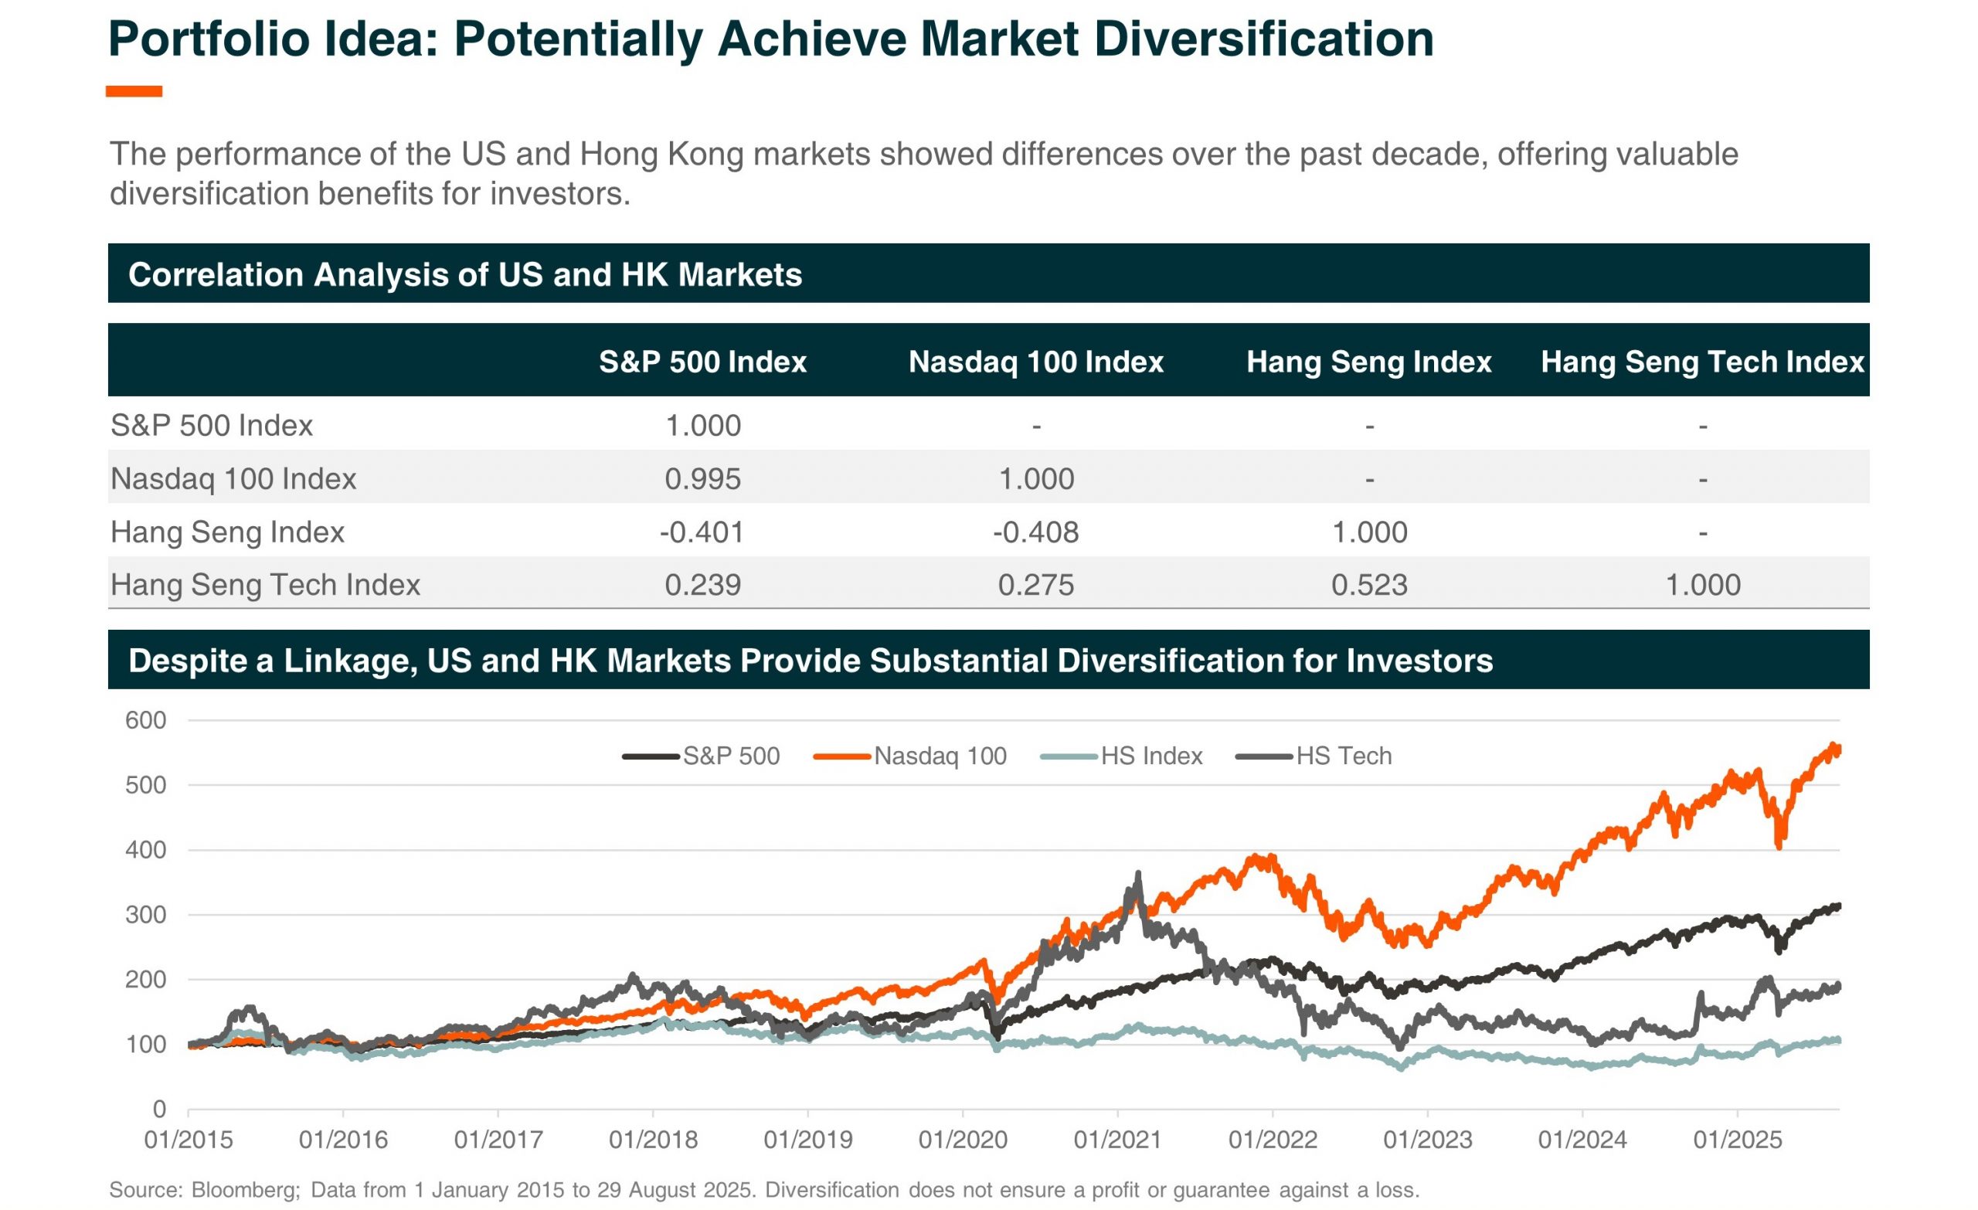Click the Correlation Analysis section banner
The width and height of the screenshot is (1978, 1210).
click(466, 274)
